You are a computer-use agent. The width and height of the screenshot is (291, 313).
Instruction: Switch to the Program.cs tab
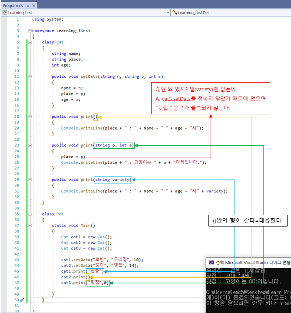(x=13, y=6)
